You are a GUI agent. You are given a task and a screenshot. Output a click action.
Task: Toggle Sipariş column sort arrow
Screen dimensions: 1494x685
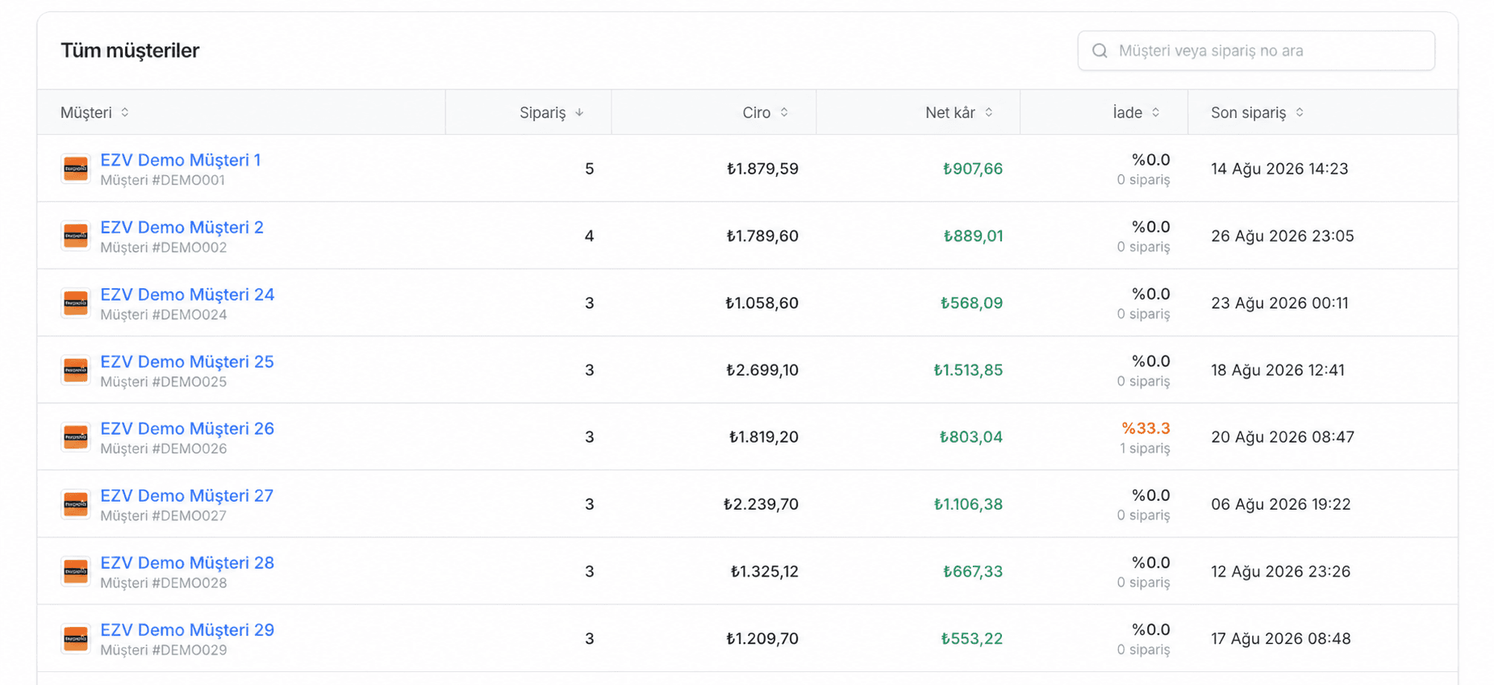579,112
